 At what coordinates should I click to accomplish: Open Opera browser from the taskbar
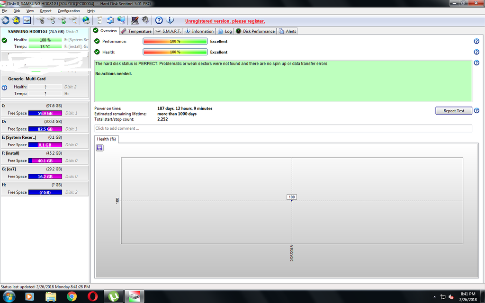click(92, 297)
